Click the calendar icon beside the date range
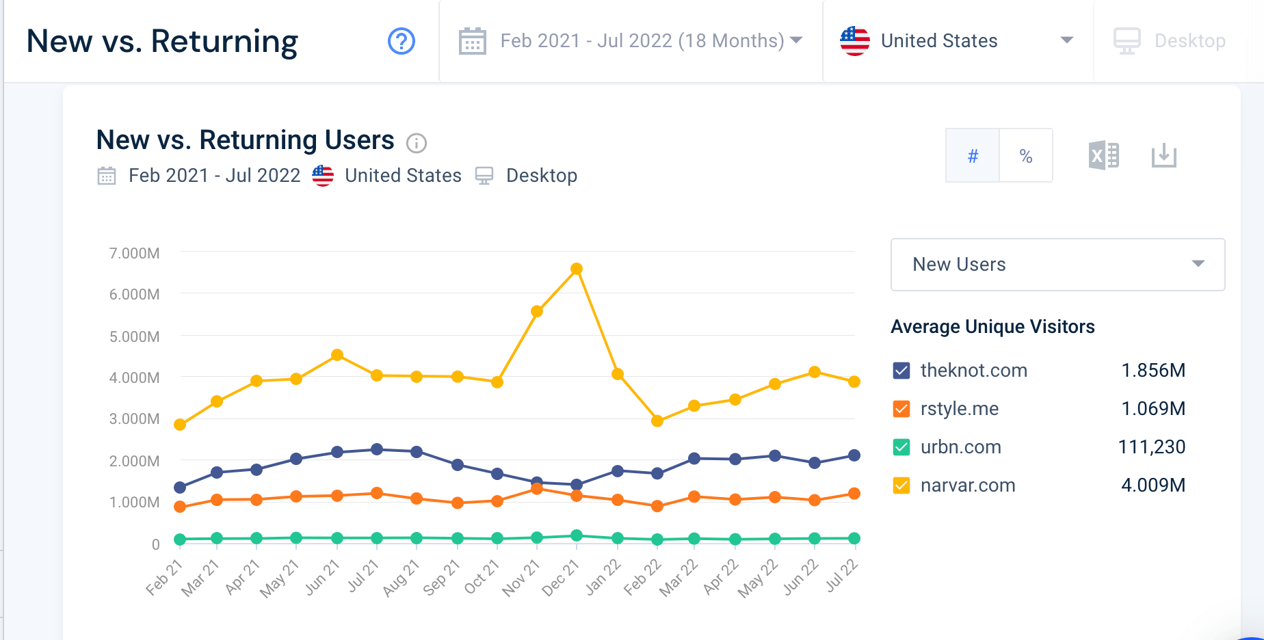Viewport: 1264px width, 640px height. pyautogui.click(x=471, y=42)
